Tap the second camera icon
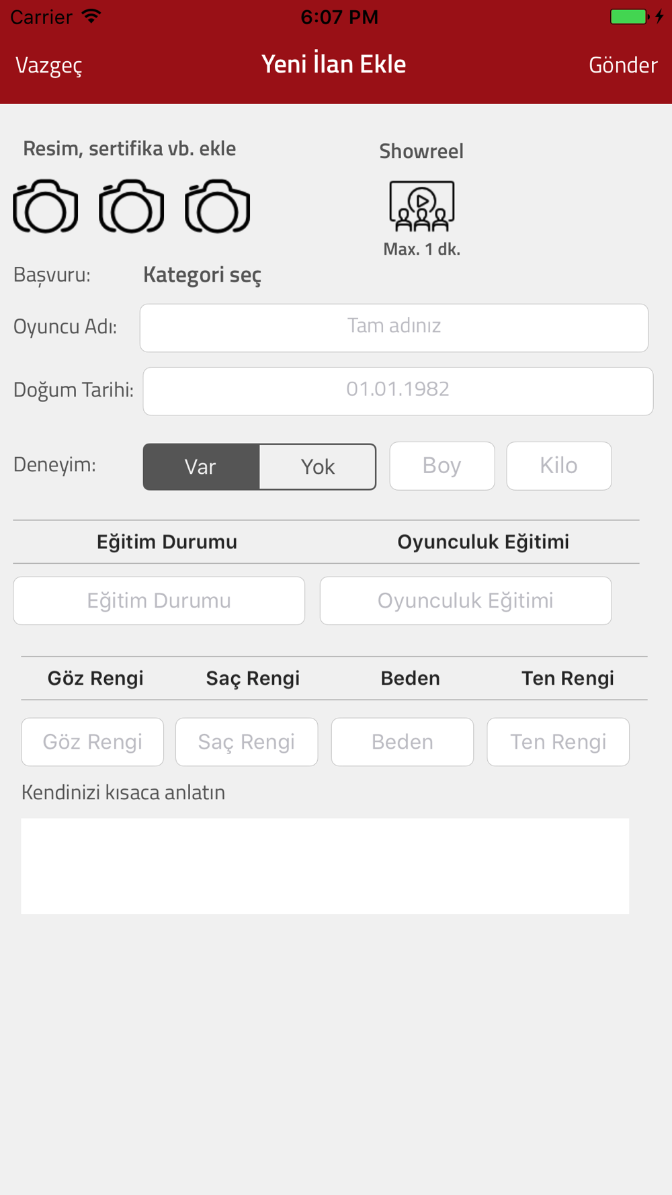 point(132,206)
